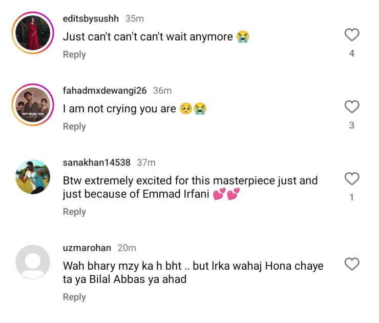Open the editsbysushh username link
Screen dimensions: 379x323
(x=91, y=18)
